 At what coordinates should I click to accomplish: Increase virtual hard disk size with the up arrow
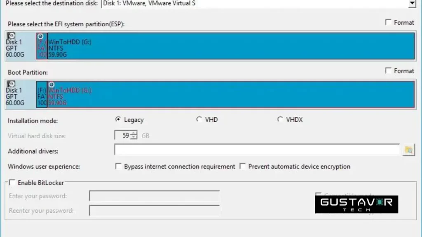(x=134, y=133)
